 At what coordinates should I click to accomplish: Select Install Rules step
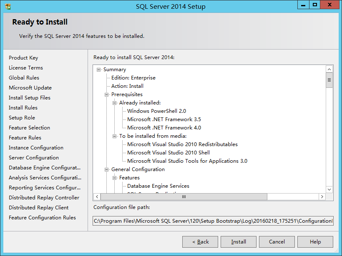[23, 108]
